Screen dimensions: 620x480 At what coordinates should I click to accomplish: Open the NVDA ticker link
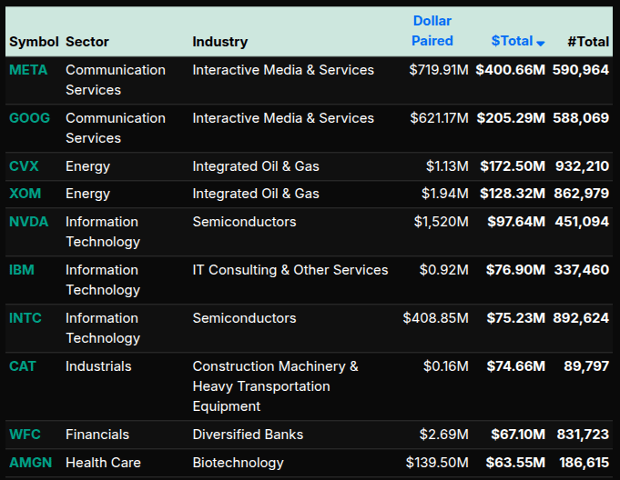click(28, 222)
